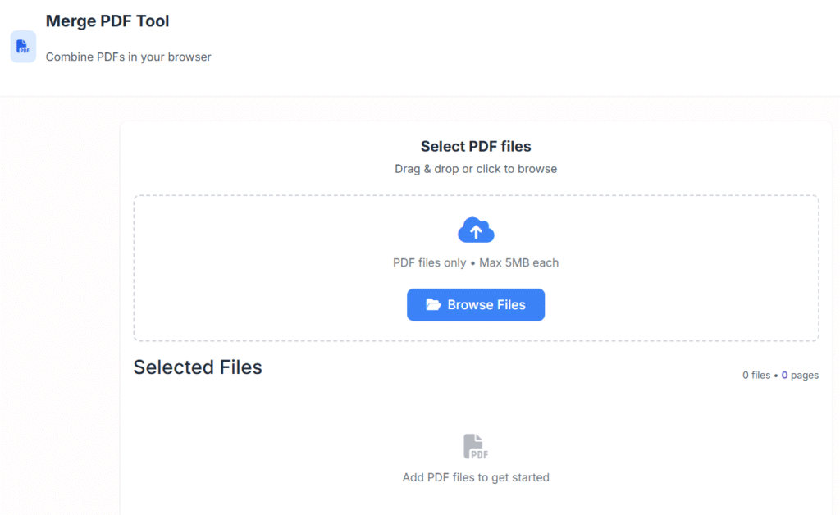This screenshot has height=515, width=840.
Task: Open the file picker via Browse Files
Action: (476, 304)
